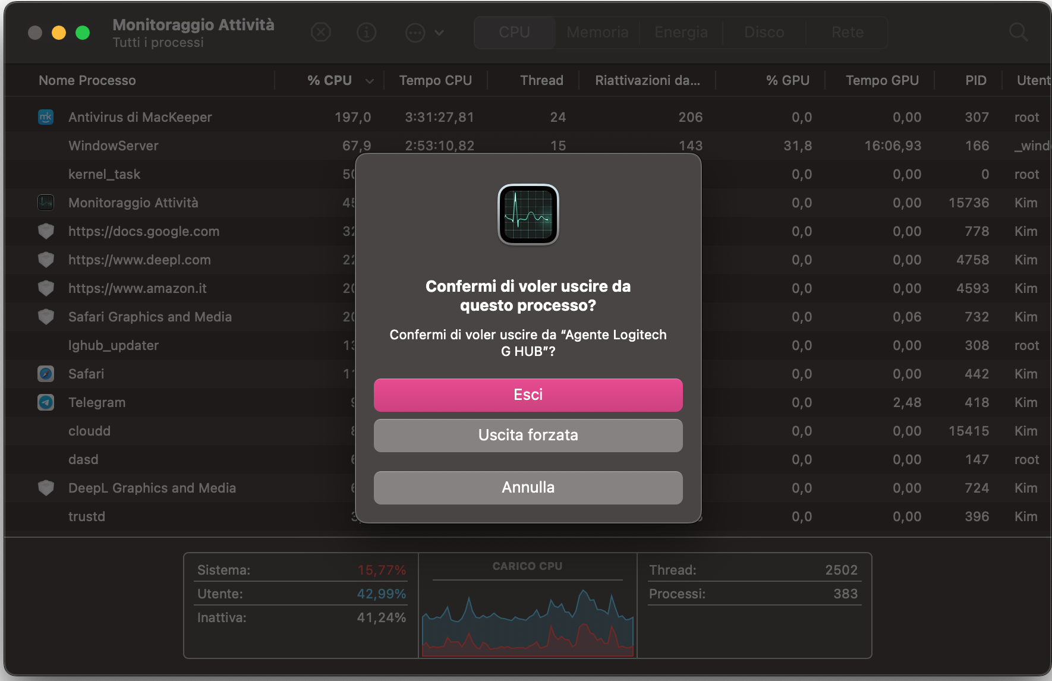The image size is (1052, 681).
Task: Click the window's yellow minimize button
Action: [x=59, y=32]
